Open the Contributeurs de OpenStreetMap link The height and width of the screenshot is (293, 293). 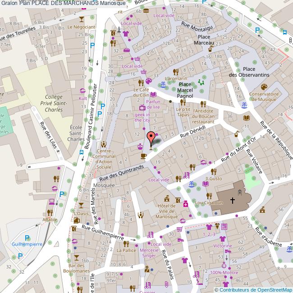pyautogui.click(x=253, y=289)
